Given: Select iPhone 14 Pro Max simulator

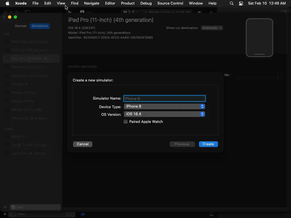Looking at the screenshot, I should [x=31, y=110].
